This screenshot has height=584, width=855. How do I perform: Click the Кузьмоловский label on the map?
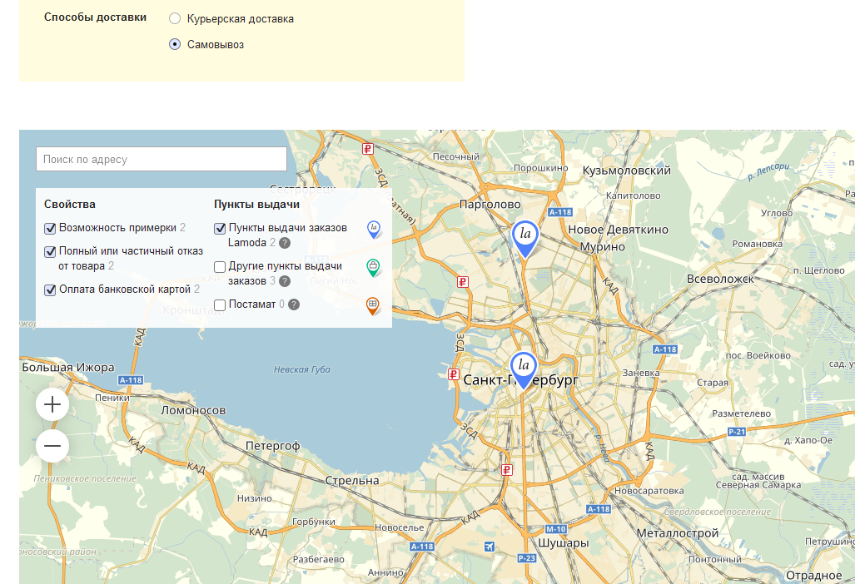pos(627,171)
